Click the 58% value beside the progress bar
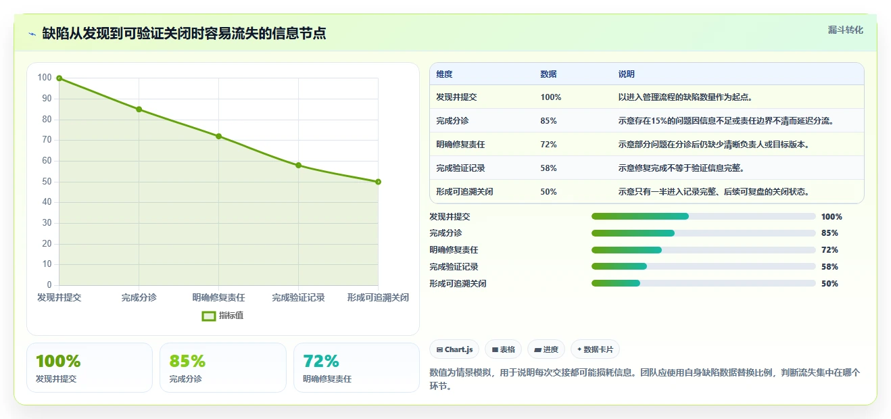Screen dimensions: 891x419 829,267
